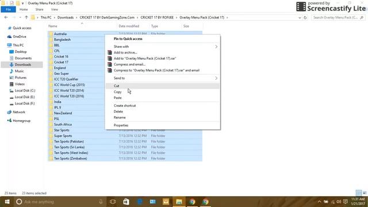Click WinRAR icon beside Add to archive
Viewport: 368px width, 207px height.
coord(110,52)
